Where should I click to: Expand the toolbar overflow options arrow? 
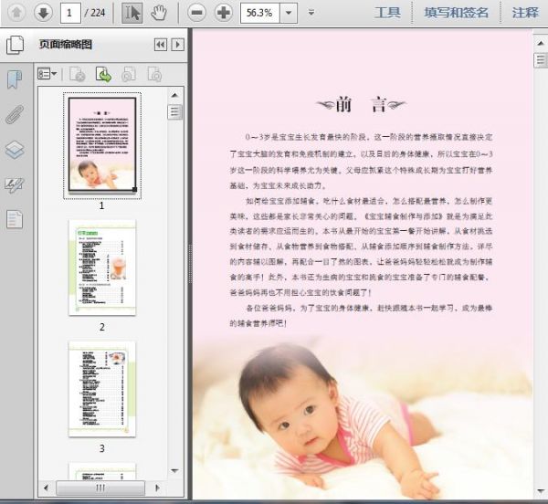coord(311,13)
